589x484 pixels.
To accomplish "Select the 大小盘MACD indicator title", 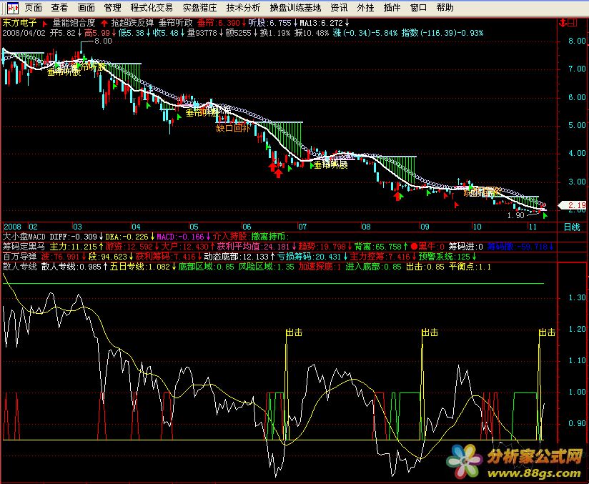I will tap(24, 236).
